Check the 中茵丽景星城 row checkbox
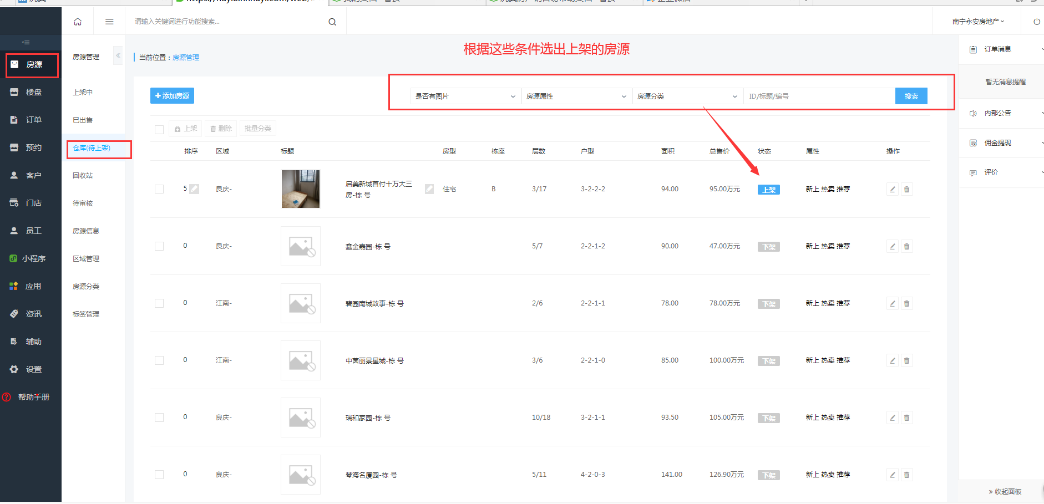This screenshot has width=1044, height=504. click(x=159, y=360)
